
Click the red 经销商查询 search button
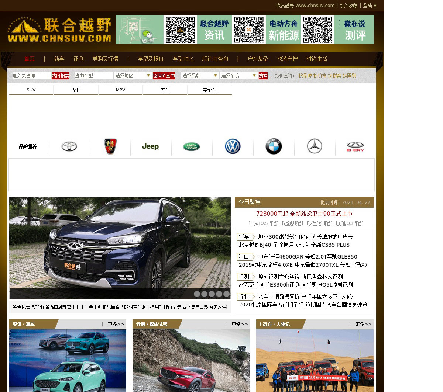pyautogui.click(x=164, y=76)
